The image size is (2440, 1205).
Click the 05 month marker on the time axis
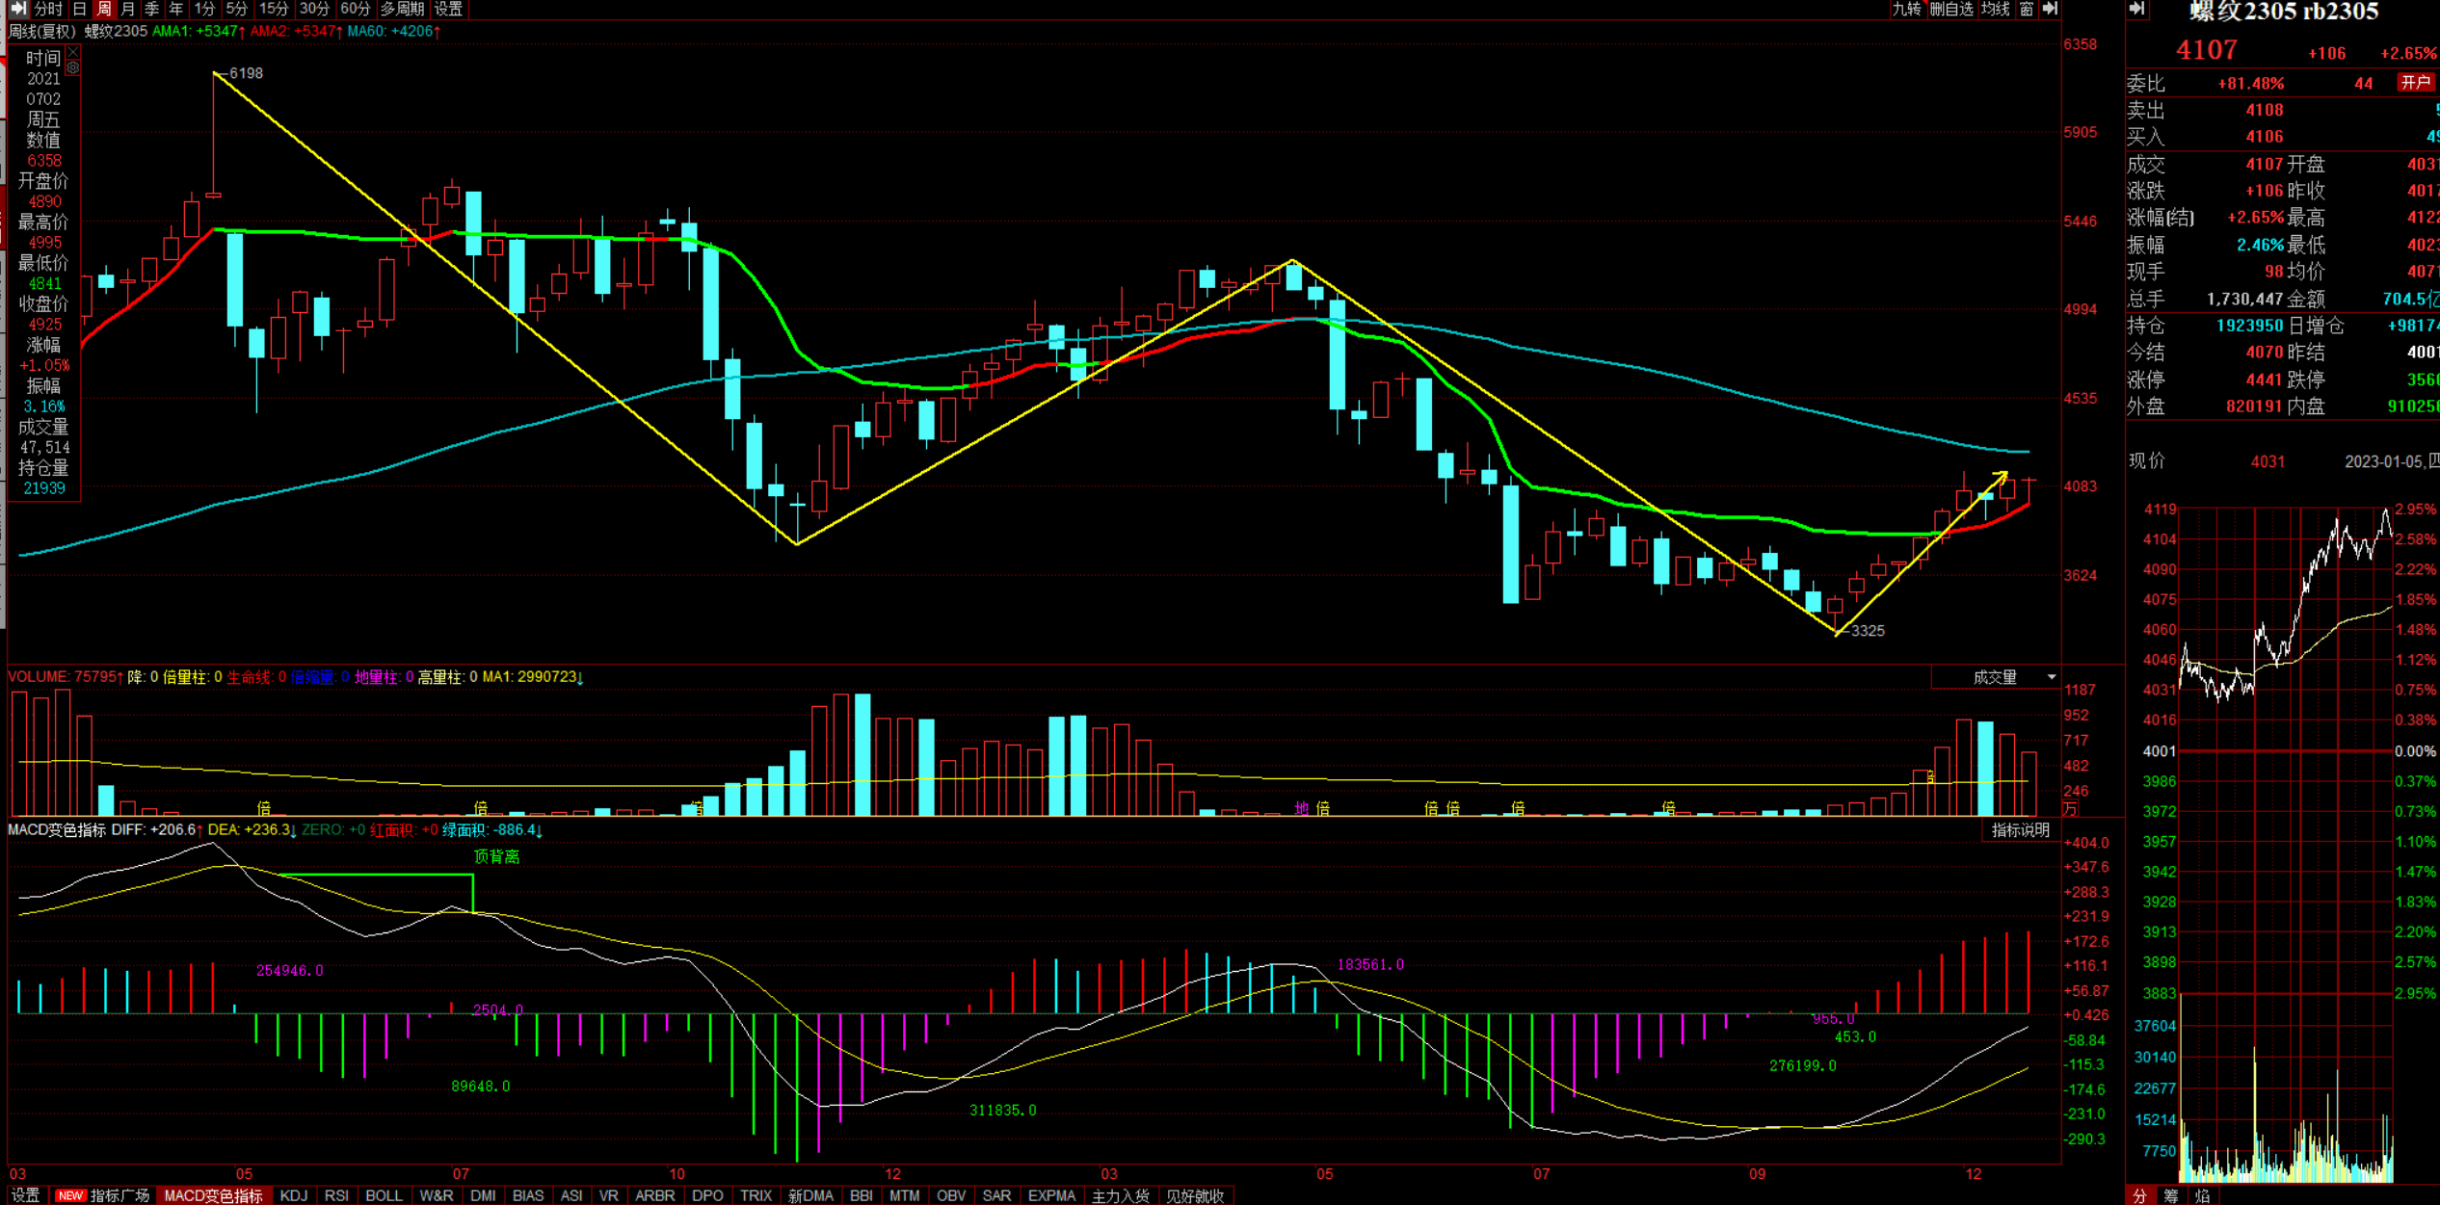244,1174
